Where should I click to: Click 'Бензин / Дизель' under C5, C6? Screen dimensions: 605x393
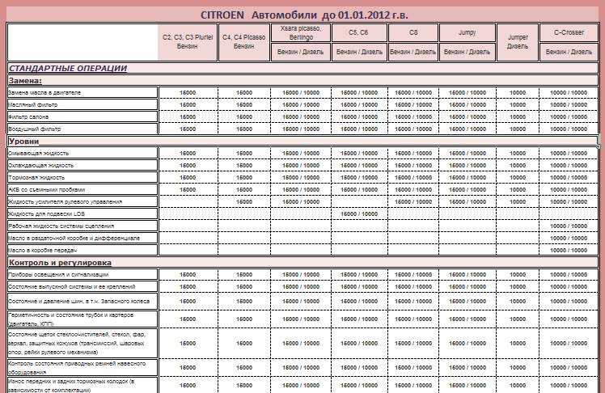coord(359,52)
